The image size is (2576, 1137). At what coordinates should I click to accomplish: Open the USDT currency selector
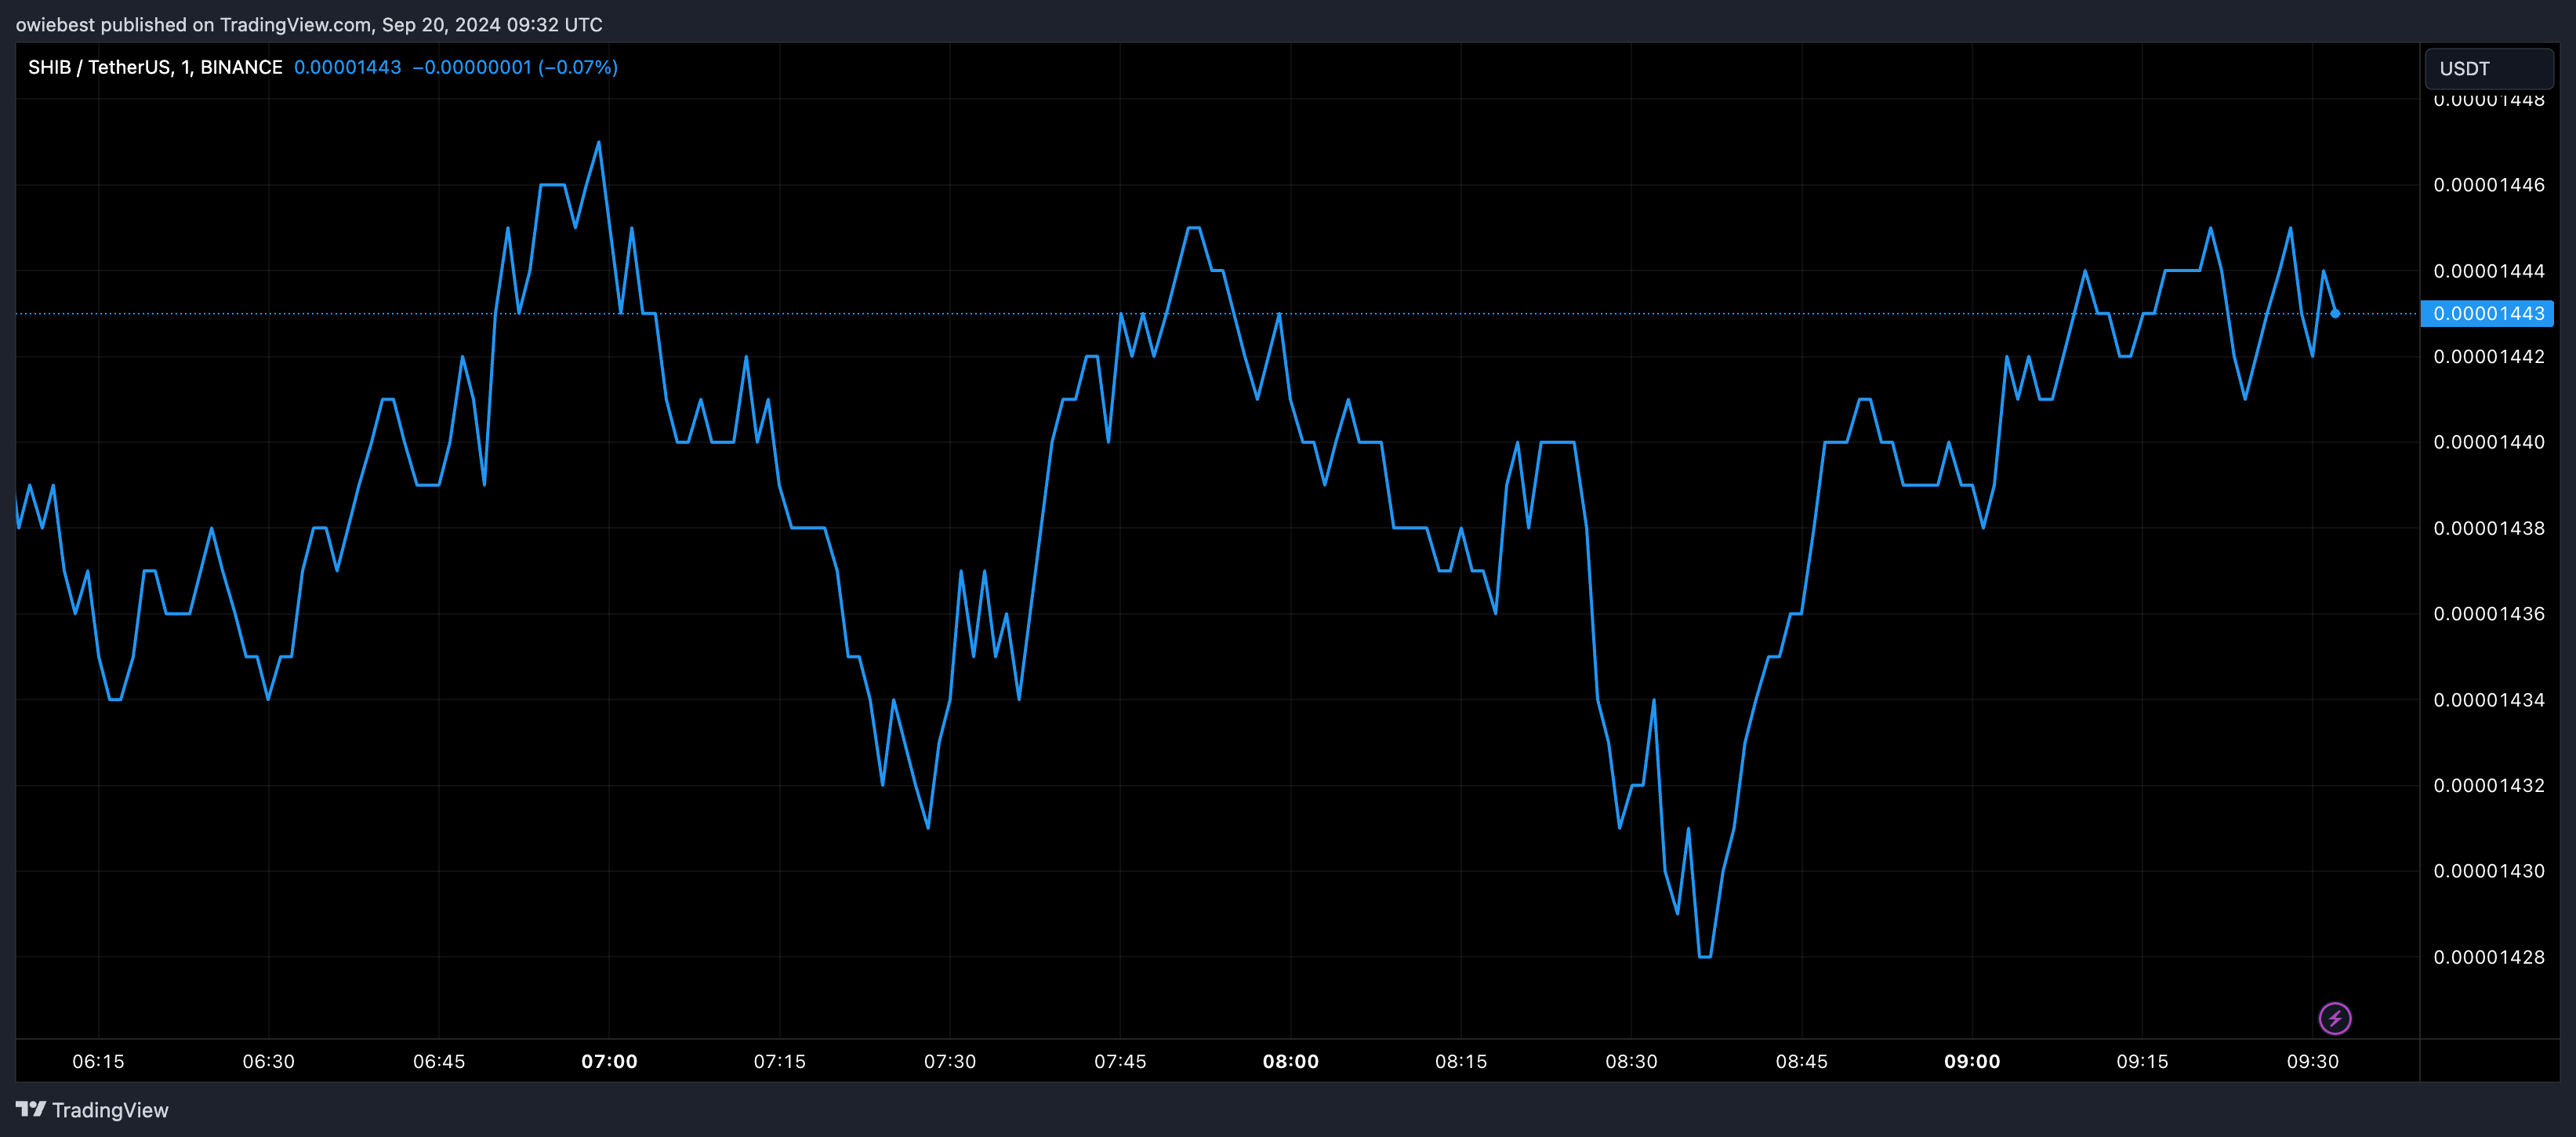(x=2488, y=68)
